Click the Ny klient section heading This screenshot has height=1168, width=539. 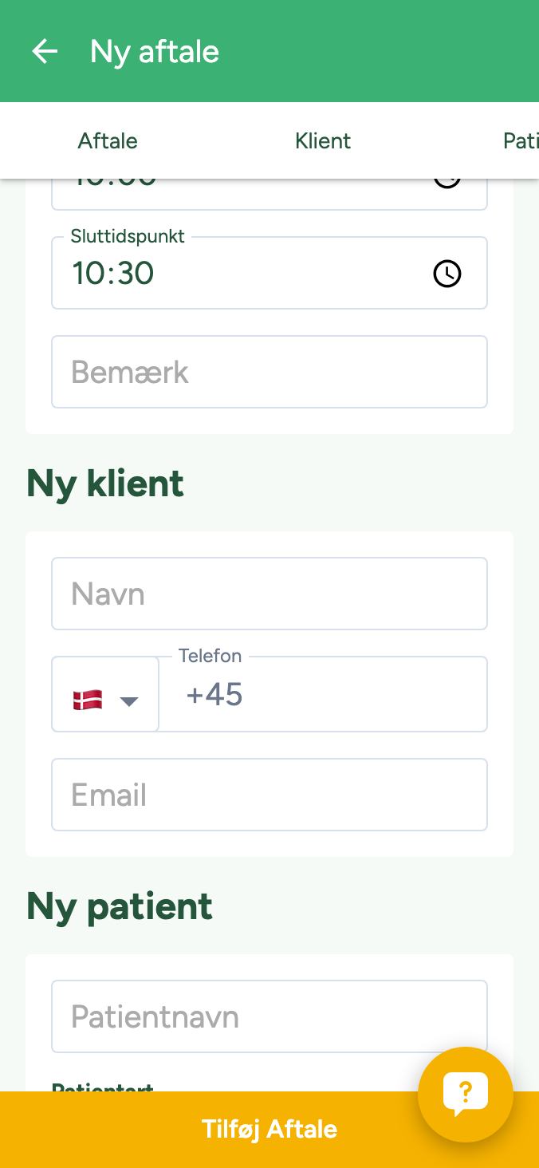click(x=105, y=483)
